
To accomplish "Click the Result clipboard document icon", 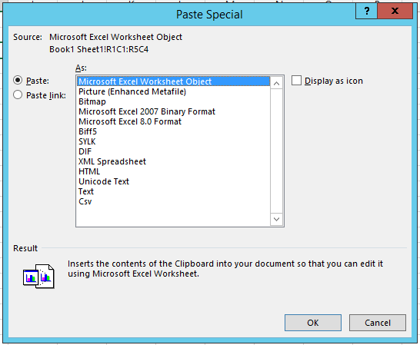I will pos(38,276).
